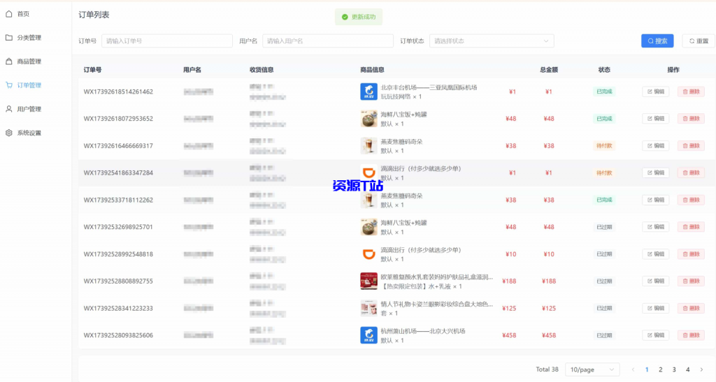
Task: Click product thumbnail in order WX17392618072953652
Action: pos(368,119)
